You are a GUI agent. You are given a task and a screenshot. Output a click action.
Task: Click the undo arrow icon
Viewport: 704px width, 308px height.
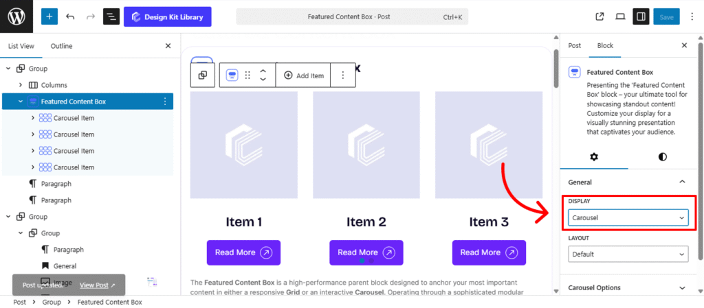tap(70, 16)
